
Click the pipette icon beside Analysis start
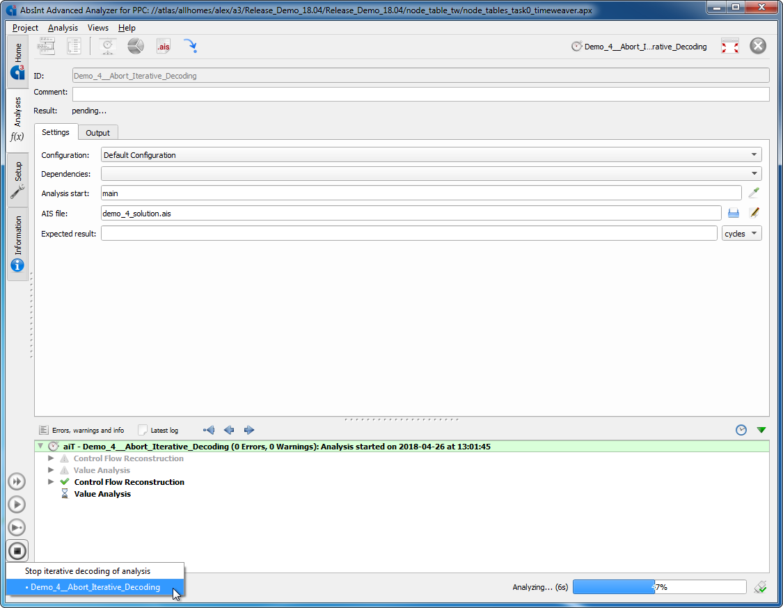tap(754, 193)
